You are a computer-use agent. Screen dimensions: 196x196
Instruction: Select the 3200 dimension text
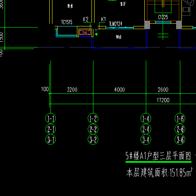click(72, 90)
